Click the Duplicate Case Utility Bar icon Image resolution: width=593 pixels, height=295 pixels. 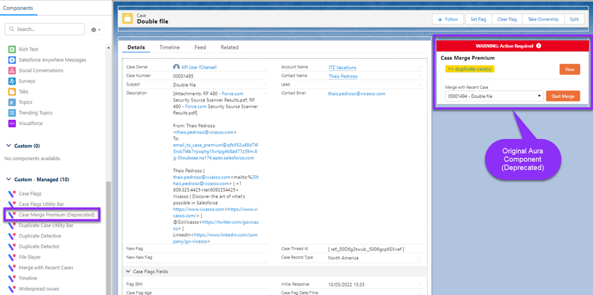point(12,225)
